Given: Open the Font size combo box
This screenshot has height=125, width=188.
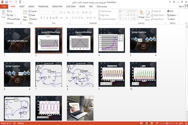Looking at the screenshot, I should [x=57, y=13].
